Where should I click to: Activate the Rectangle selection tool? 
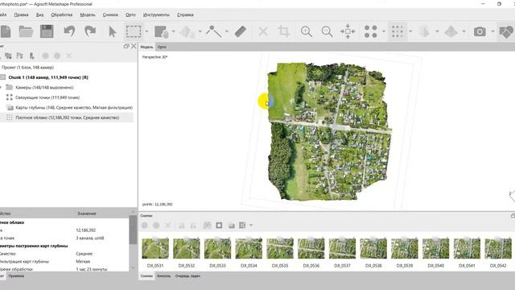[134, 31]
